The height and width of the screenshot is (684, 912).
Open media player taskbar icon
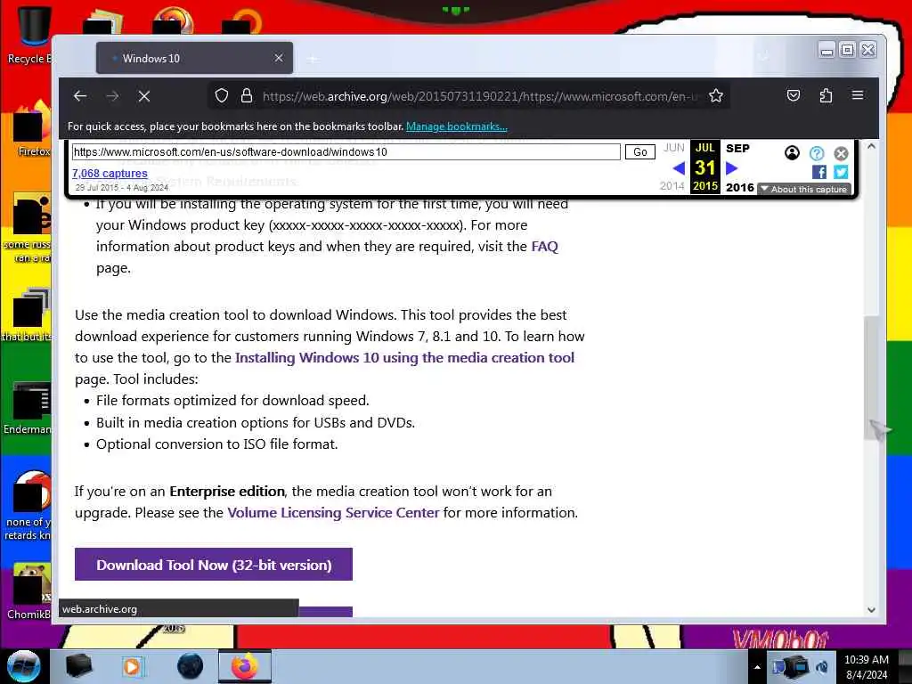pyautogui.click(x=133, y=666)
